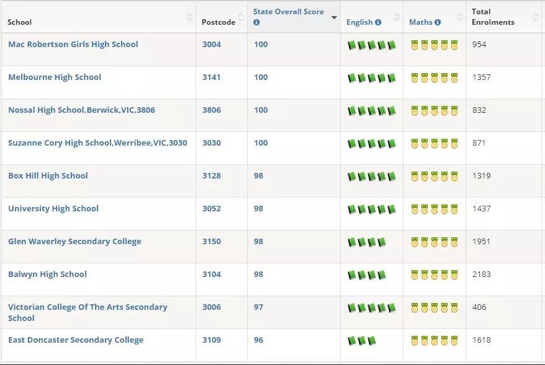Open Box Hill High School link

(48, 175)
